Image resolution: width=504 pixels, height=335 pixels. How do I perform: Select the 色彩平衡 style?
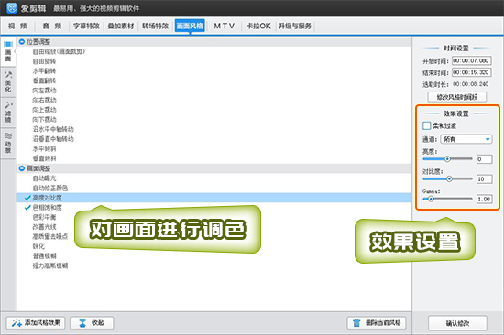[x=44, y=217]
